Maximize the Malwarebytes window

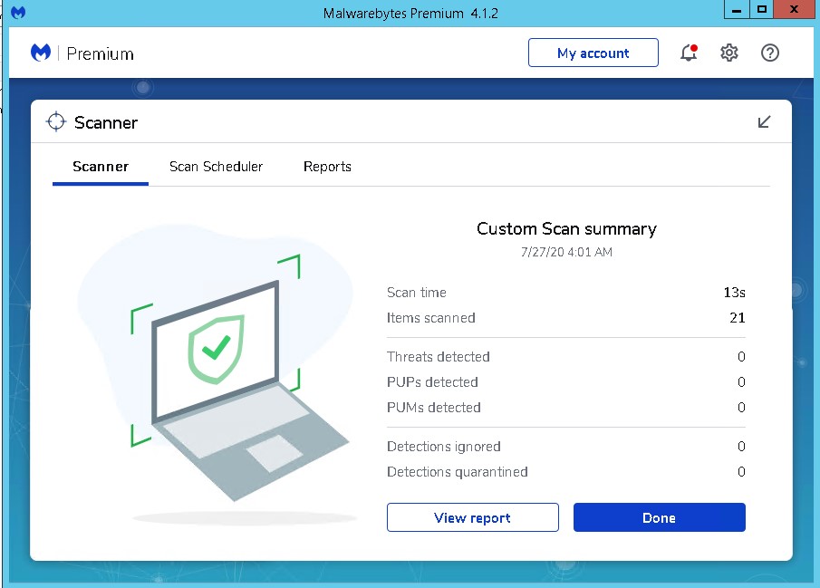[x=761, y=10]
